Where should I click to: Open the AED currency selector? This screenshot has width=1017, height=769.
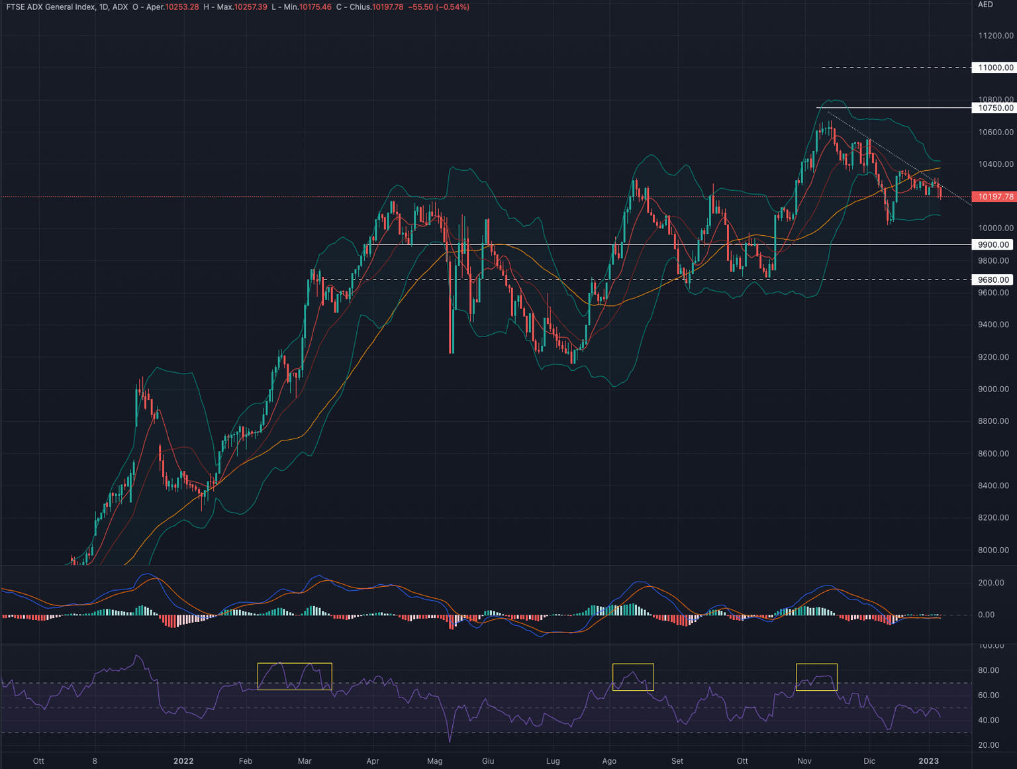(x=985, y=5)
